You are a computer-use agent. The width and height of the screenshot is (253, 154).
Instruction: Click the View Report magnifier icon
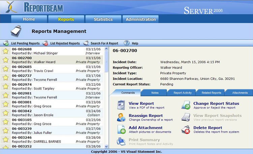tap(121, 105)
